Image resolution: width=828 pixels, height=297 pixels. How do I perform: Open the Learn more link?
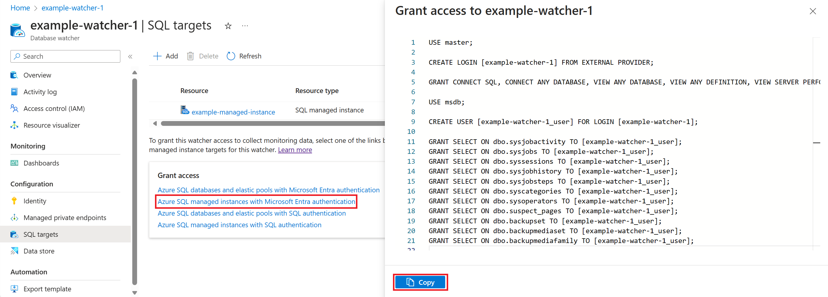tap(295, 150)
